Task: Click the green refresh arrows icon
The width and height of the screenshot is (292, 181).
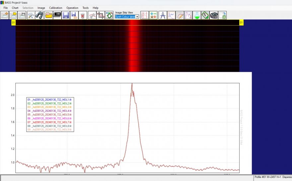Action: coord(109,15)
